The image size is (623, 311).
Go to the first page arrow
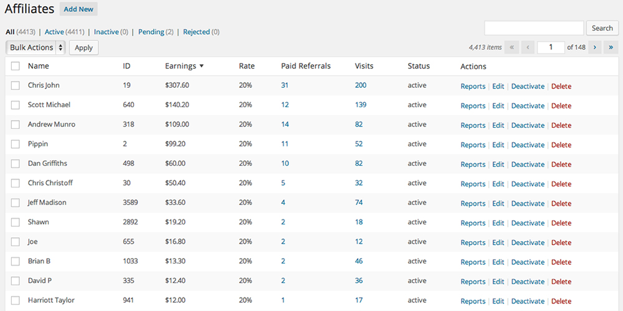point(511,47)
